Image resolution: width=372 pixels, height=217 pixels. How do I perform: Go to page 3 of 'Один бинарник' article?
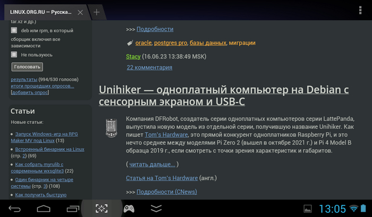[45, 186]
